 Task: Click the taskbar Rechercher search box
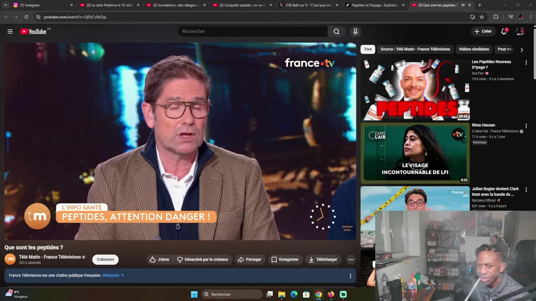(x=231, y=294)
